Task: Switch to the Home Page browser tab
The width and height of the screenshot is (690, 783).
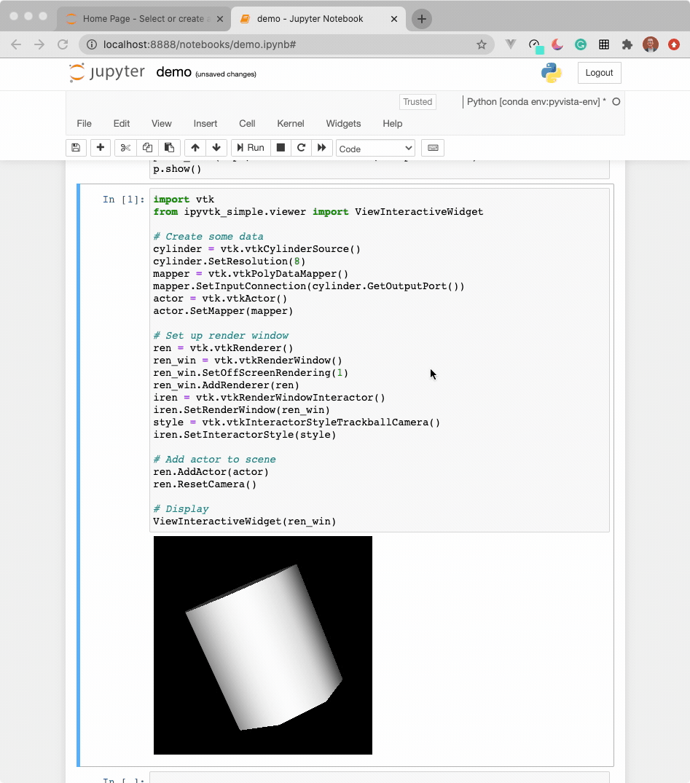Action: click(143, 20)
